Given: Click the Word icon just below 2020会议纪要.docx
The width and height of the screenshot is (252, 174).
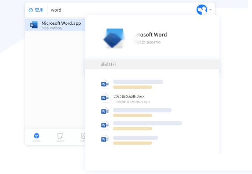Looking at the screenshot, I should click(x=105, y=112).
